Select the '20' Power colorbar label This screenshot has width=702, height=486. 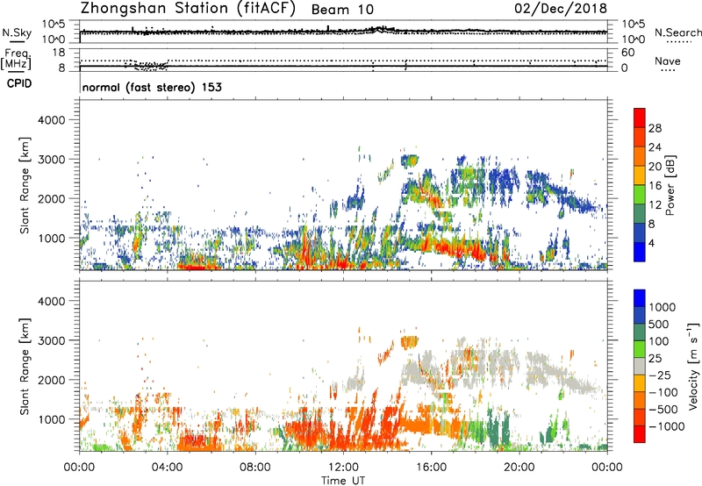click(x=655, y=167)
